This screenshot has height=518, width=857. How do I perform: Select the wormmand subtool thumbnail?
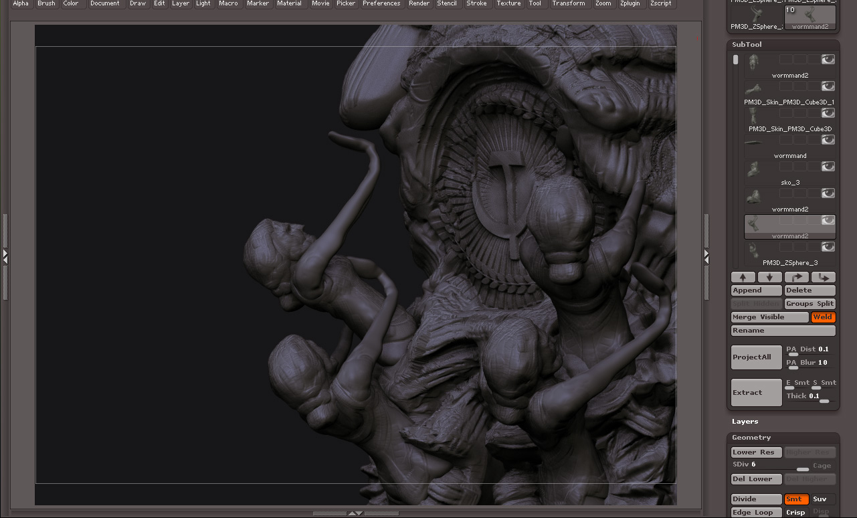point(754,143)
